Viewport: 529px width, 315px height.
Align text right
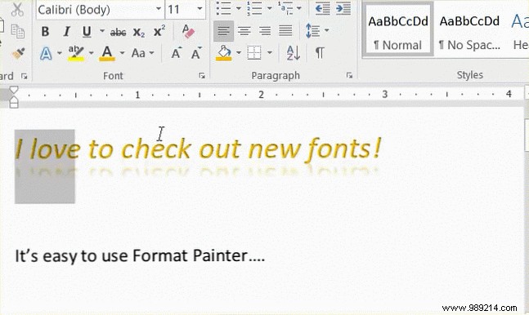[x=265, y=31]
